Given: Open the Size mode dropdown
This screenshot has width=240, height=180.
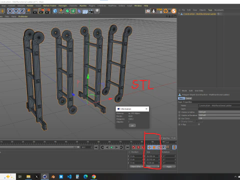Looking at the screenshot, I should 152,166.
